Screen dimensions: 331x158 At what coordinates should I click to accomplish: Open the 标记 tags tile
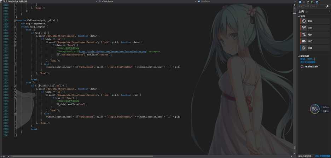pos(315,41)
